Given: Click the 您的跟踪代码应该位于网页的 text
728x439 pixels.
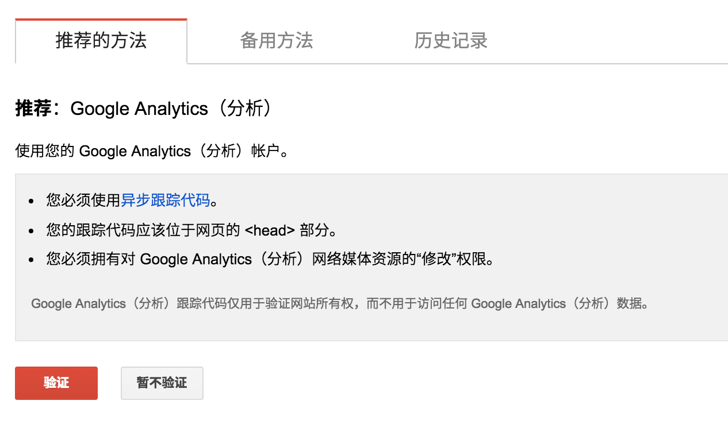Looking at the screenshot, I should click(x=143, y=230).
